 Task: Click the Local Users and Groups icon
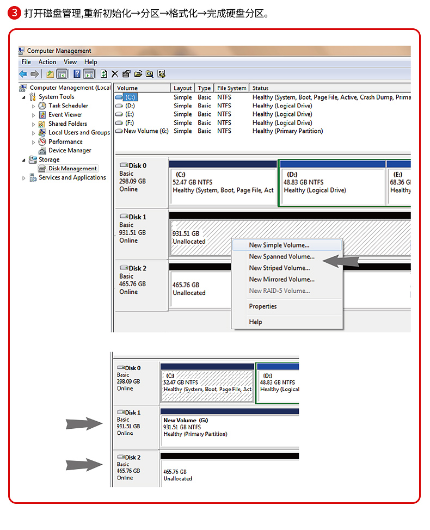(x=42, y=133)
